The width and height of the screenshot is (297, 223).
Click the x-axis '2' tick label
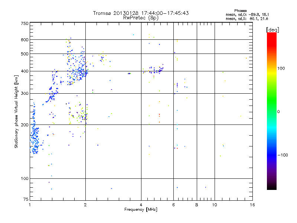click(85, 205)
